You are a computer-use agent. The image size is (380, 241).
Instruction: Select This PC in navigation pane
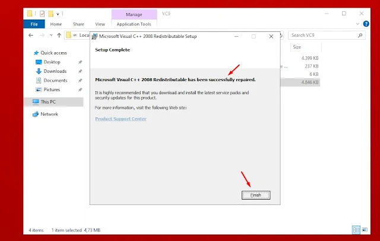(48, 102)
